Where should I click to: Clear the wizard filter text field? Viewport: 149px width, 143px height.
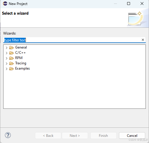[143, 40]
